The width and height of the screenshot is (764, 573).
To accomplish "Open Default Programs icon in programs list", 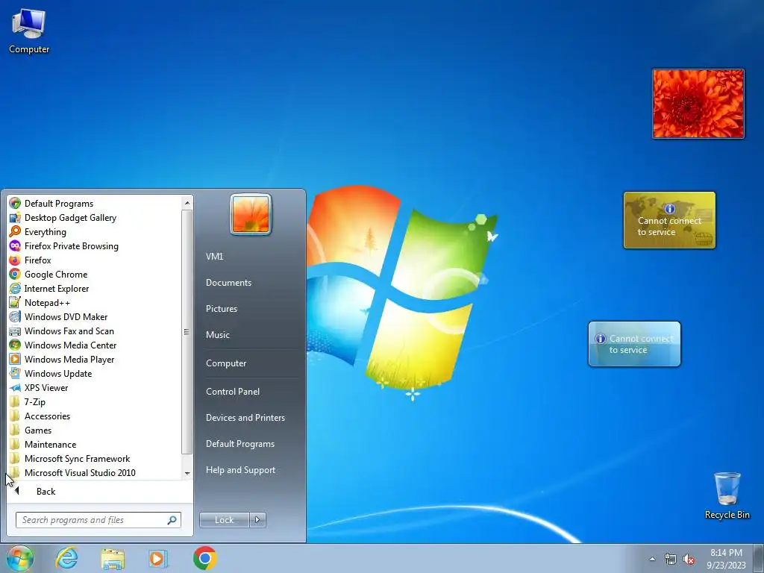I will tap(15, 203).
